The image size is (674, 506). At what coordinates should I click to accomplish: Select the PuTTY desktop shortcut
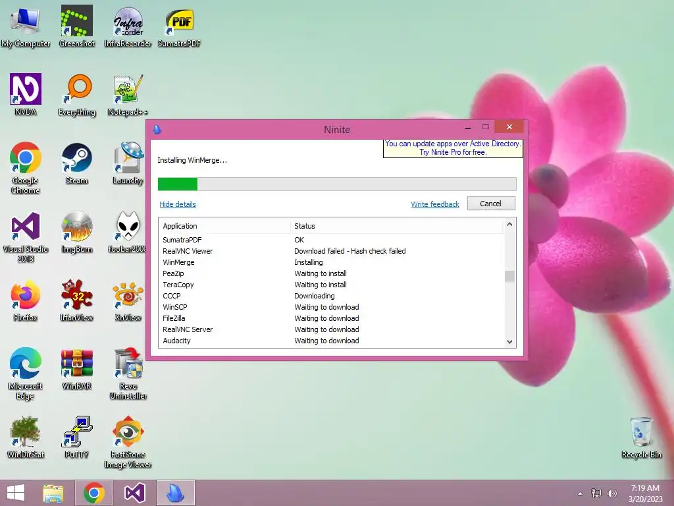tap(77, 437)
